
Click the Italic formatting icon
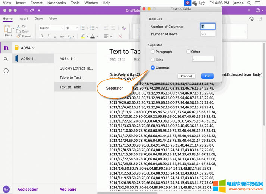tap(48, 36)
